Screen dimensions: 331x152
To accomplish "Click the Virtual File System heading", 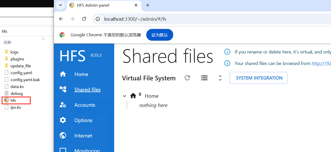I will click(x=149, y=78).
